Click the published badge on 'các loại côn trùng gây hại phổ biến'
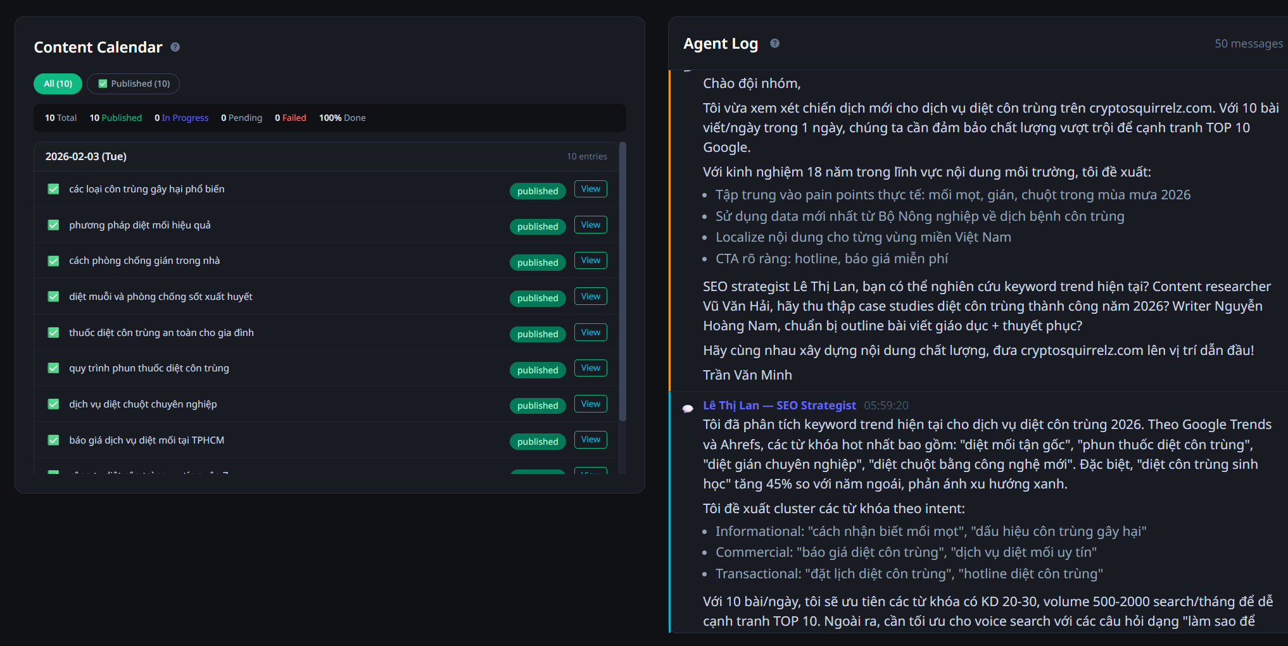 (x=537, y=190)
